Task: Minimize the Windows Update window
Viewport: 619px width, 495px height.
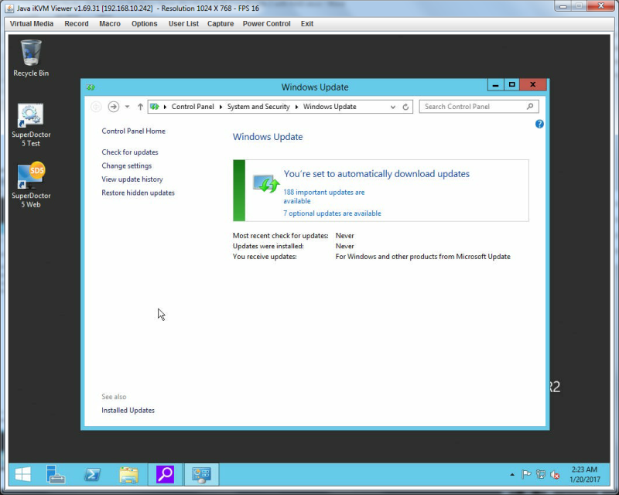Action: pos(495,85)
